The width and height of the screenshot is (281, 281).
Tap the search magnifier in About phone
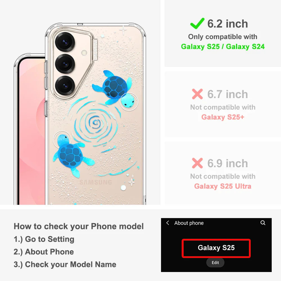tap(263, 223)
